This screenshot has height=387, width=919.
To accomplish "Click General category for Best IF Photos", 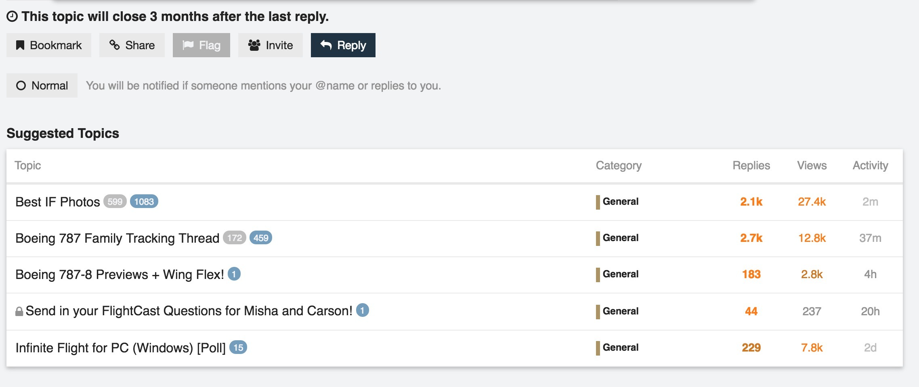I will 620,202.
